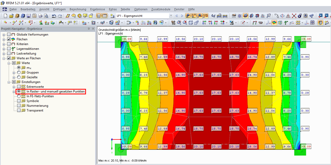Collapse the Werte tree node
This screenshot has height=165, width=331.
tap(9, 63)
